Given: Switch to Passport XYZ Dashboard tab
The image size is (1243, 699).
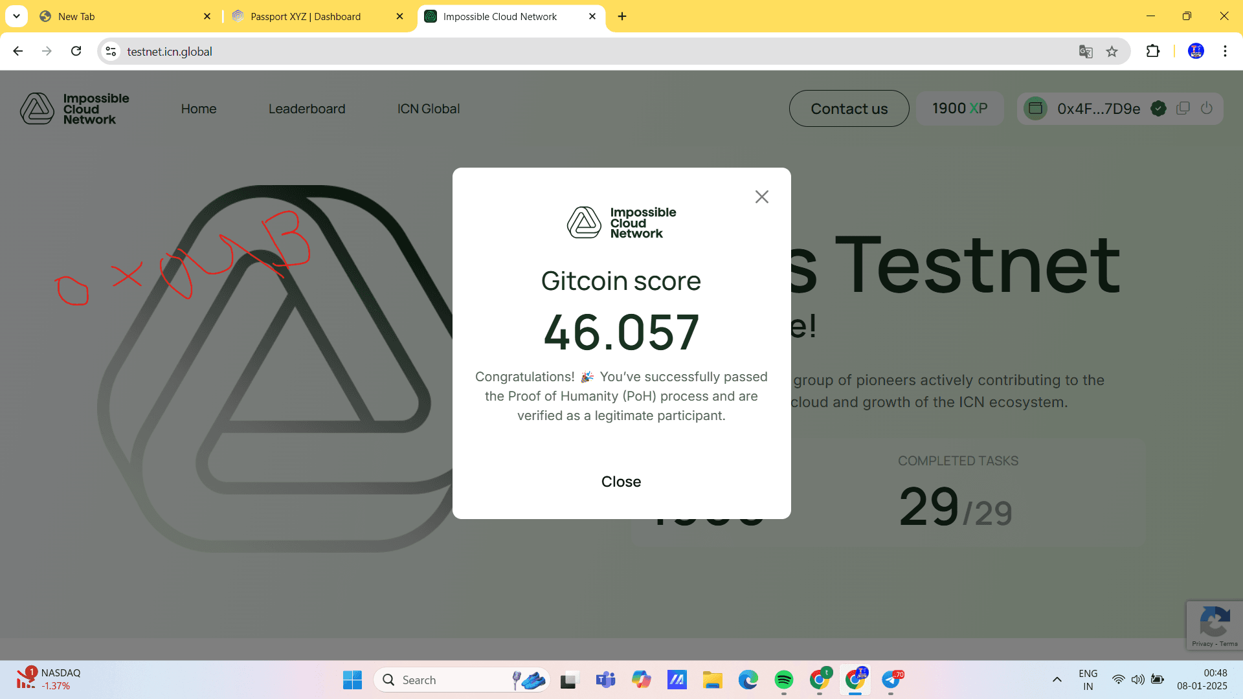Looking at the screenshot, I should [306, 17].
